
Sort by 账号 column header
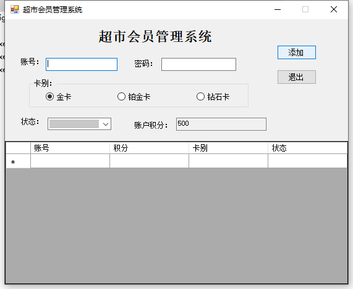coord(70,148)
